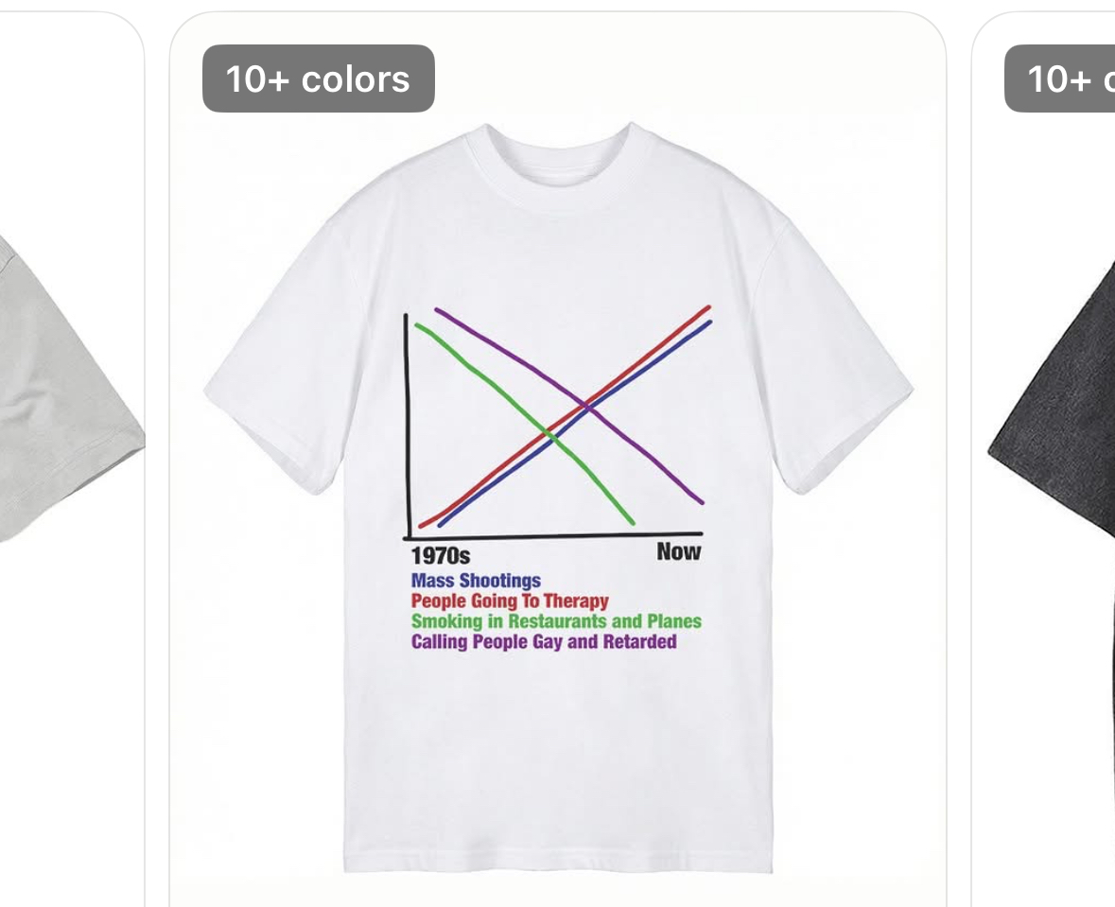Click the partially visible "10+" badge at right
Screen dimensions: 1115x907
tap(1059, 78)
